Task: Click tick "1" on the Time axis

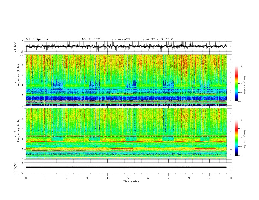Action: 46,178
